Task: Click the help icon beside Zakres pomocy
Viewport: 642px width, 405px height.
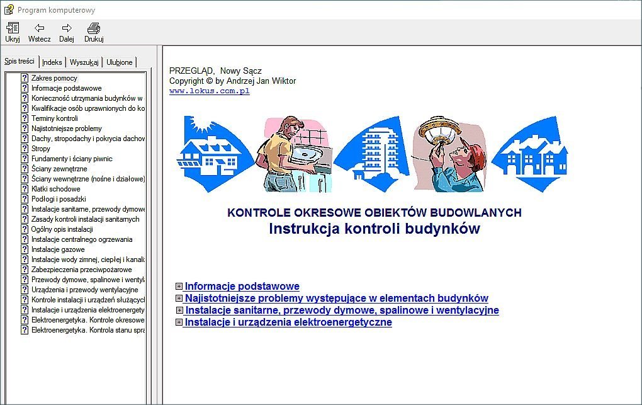Action: point(25,78)
